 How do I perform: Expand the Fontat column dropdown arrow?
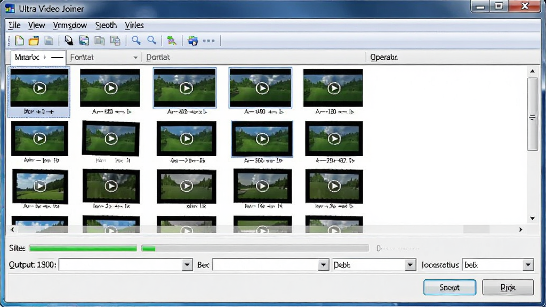[135, 58]
